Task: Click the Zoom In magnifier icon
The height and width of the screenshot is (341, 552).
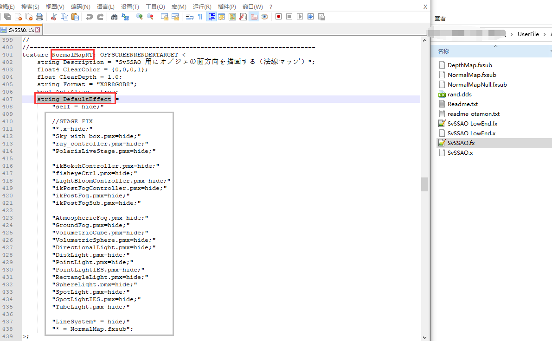Action: click(140, 17)
